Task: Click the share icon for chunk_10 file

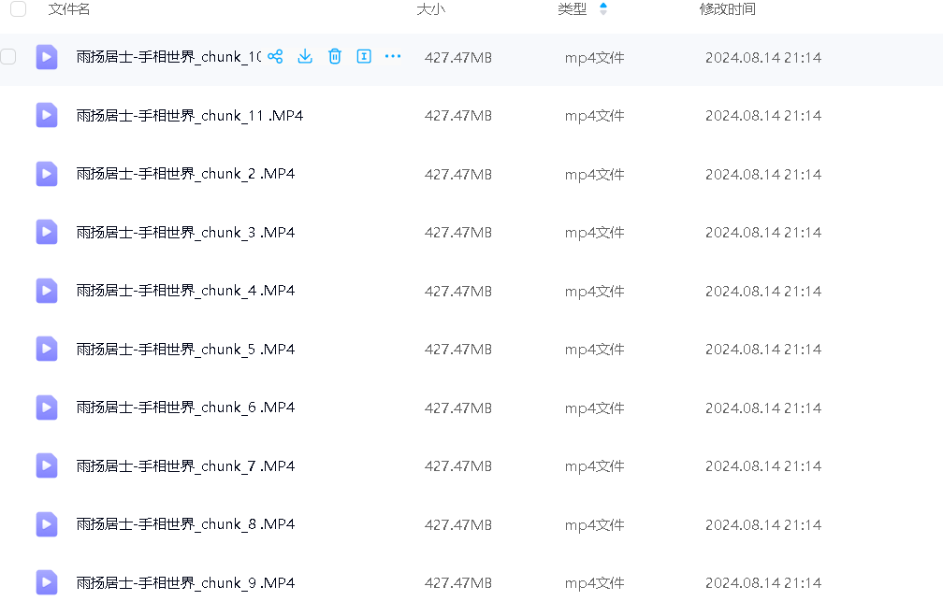Action: click(275, 57)
